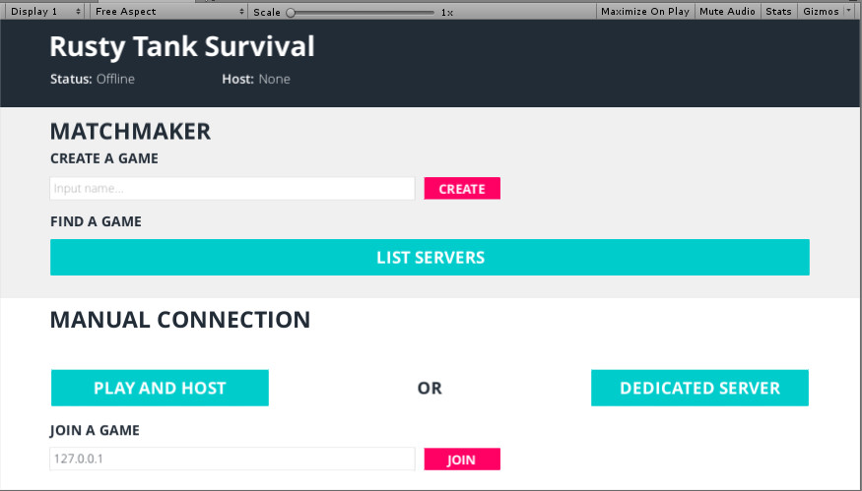Click the Gizmos button
862x491 pixels.
(x=820, y=12)
